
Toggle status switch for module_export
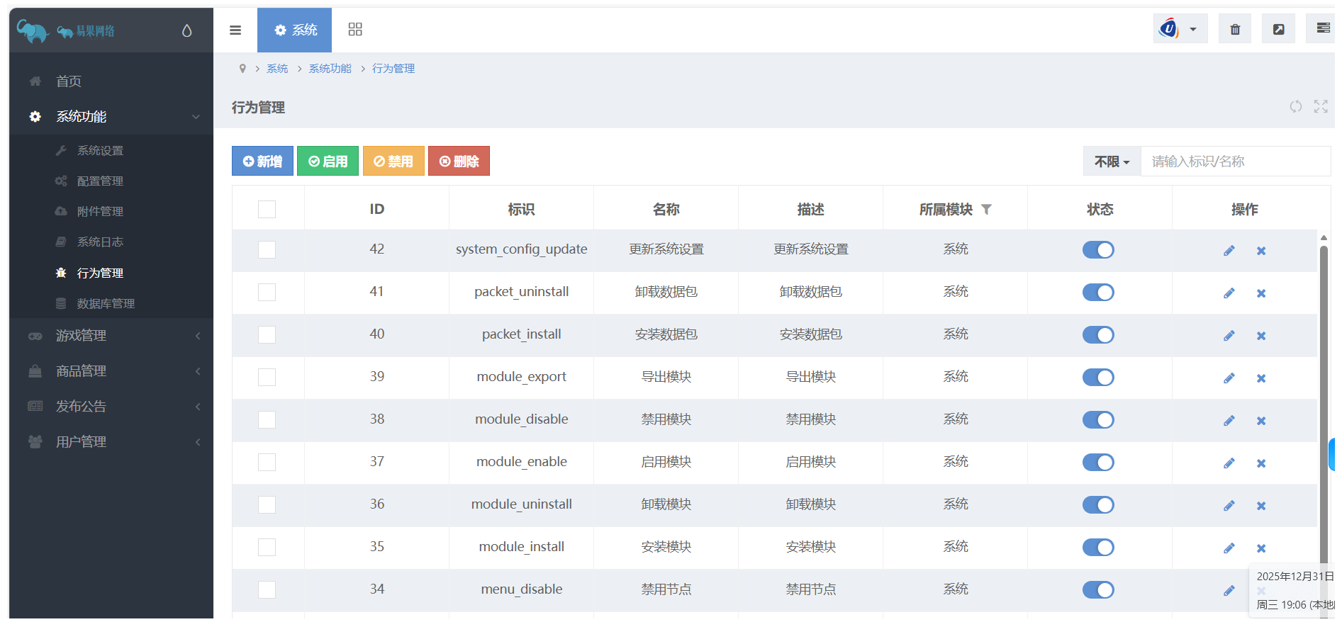(x=1097, y=377)
